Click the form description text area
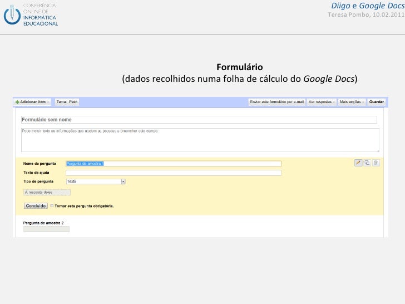Viewport: 405px width, 304px height. coord(200,140)
